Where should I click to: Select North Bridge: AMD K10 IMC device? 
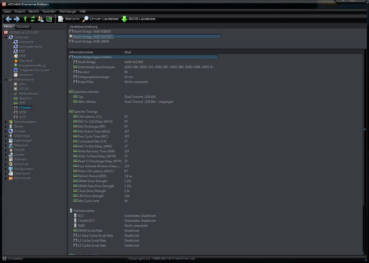coord(145,37)
